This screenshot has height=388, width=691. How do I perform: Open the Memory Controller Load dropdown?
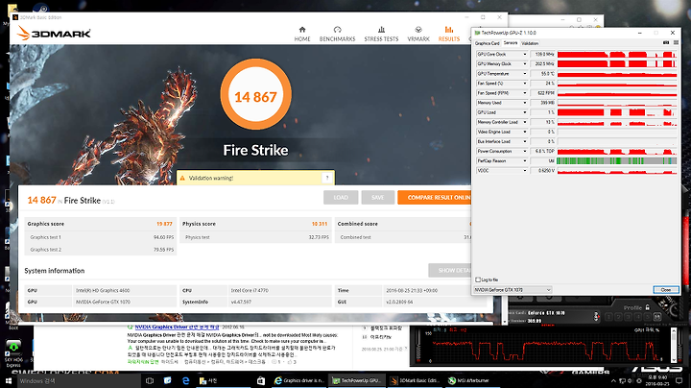524,122
